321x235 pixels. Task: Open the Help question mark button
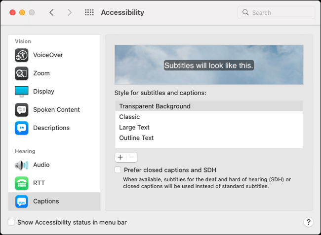tap(308, 222)
